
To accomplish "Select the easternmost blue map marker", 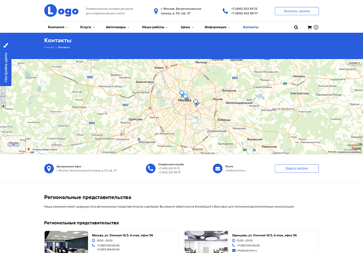I will tap(195, 102).
